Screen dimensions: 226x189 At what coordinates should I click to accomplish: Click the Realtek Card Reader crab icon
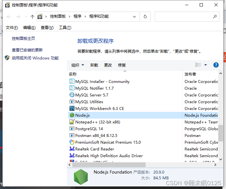coord(72,149)
